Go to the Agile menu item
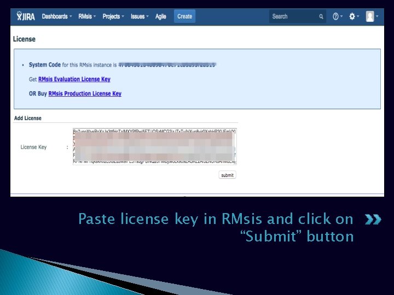 tap(160, 16)
